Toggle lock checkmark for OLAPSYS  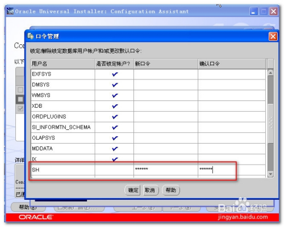coord(115,138)
